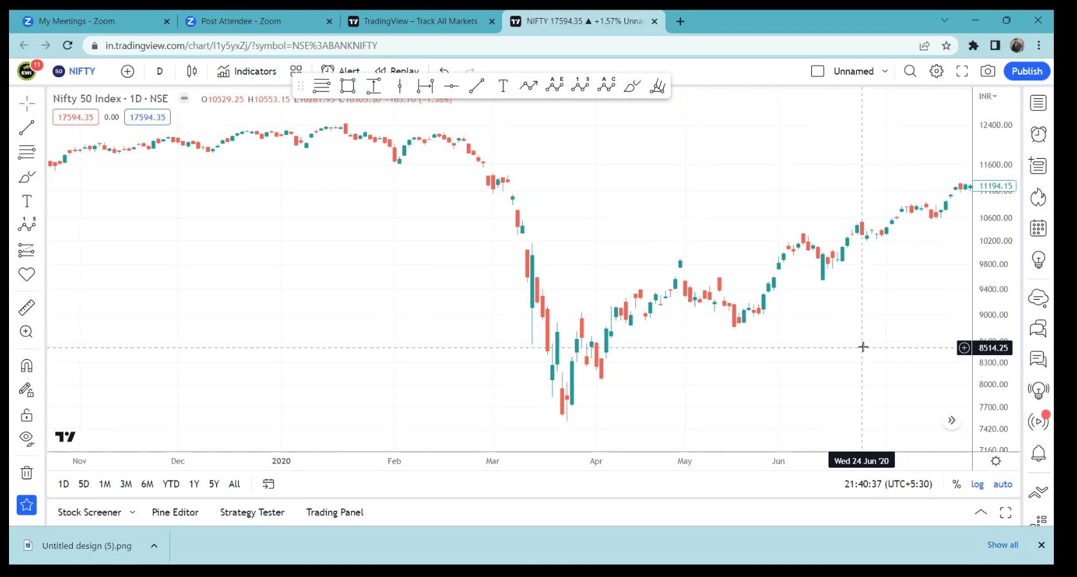Select the YTD date range
The image size is (1077, 577).
click(x=171, y=484)
